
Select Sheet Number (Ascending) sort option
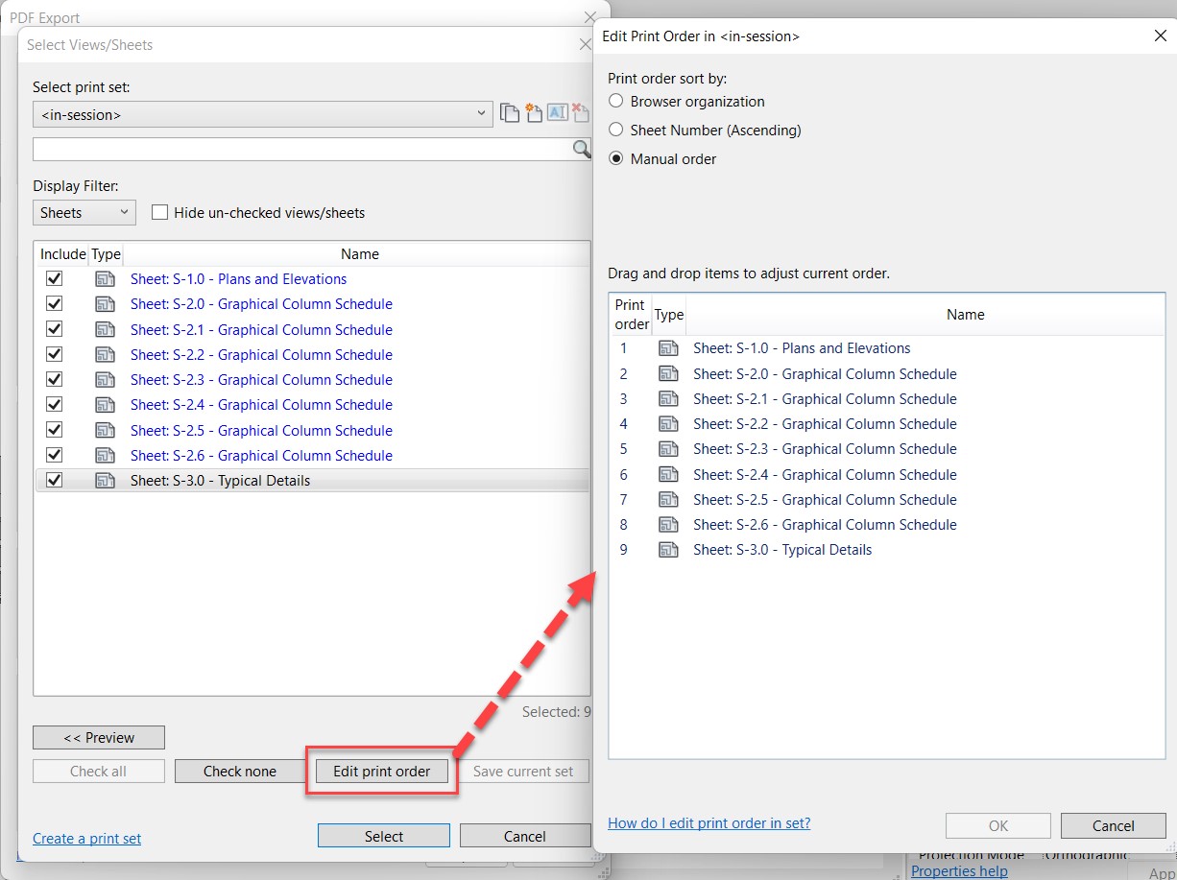(x=616, y=130)
